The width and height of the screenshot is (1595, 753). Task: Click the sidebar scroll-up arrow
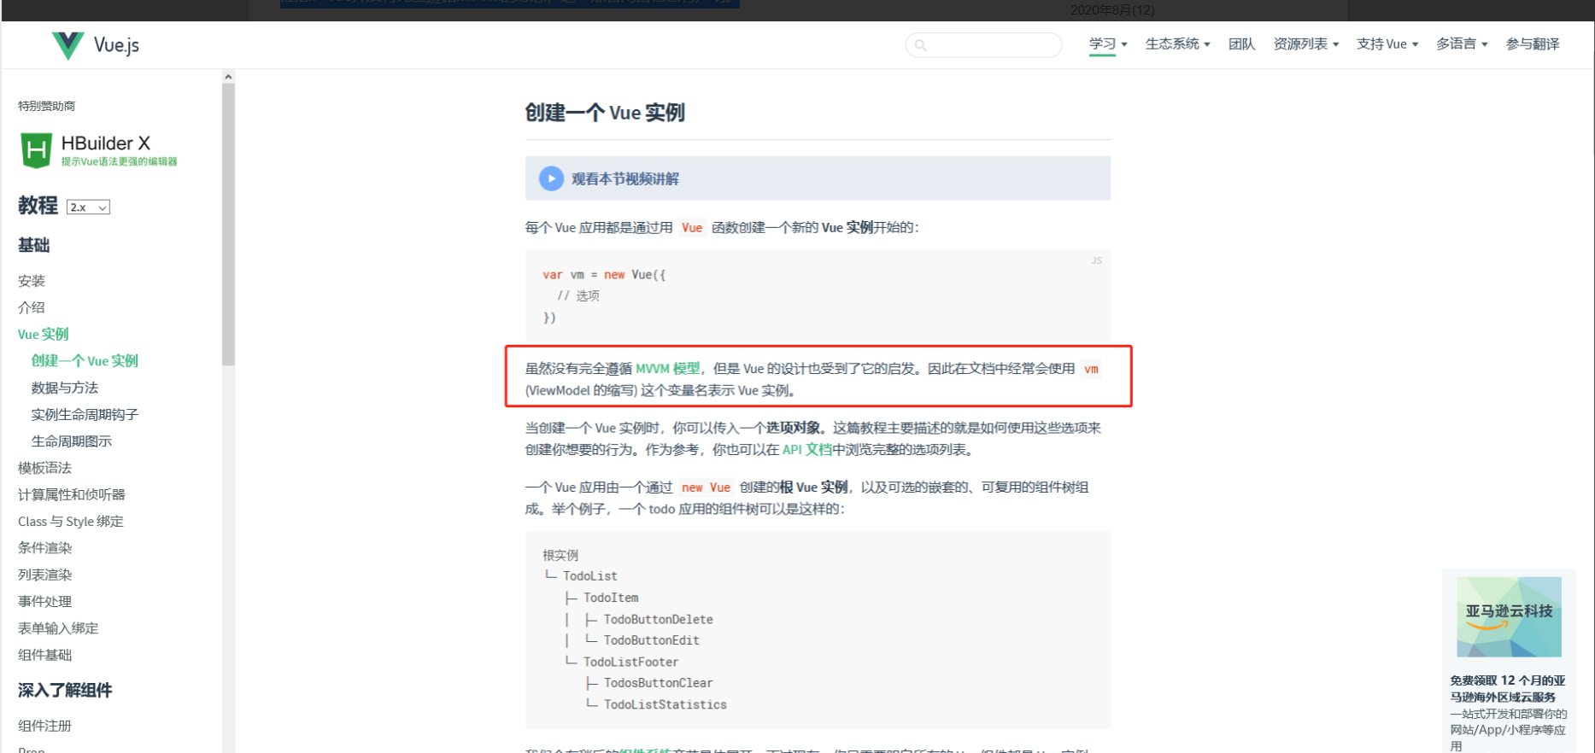coord(228,77)
